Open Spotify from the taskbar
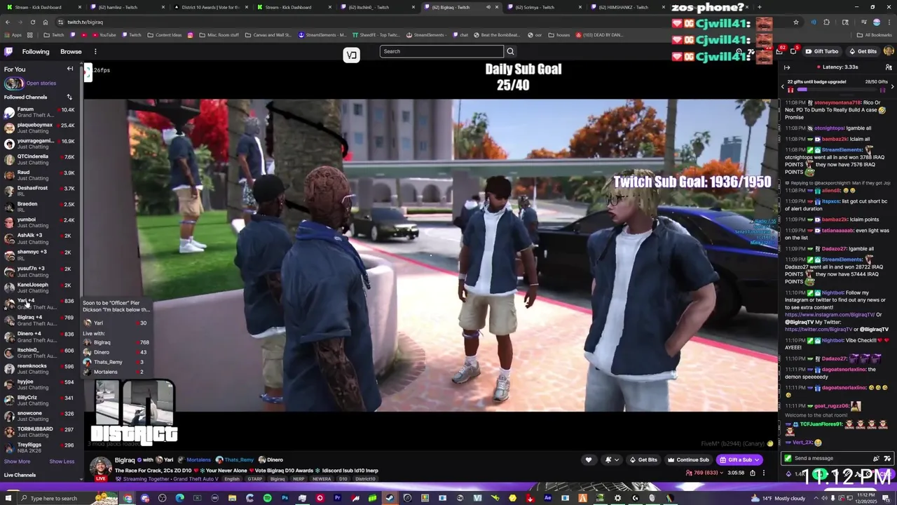The width and height of the screenshot is (897, 505). (x=267, y=498)
